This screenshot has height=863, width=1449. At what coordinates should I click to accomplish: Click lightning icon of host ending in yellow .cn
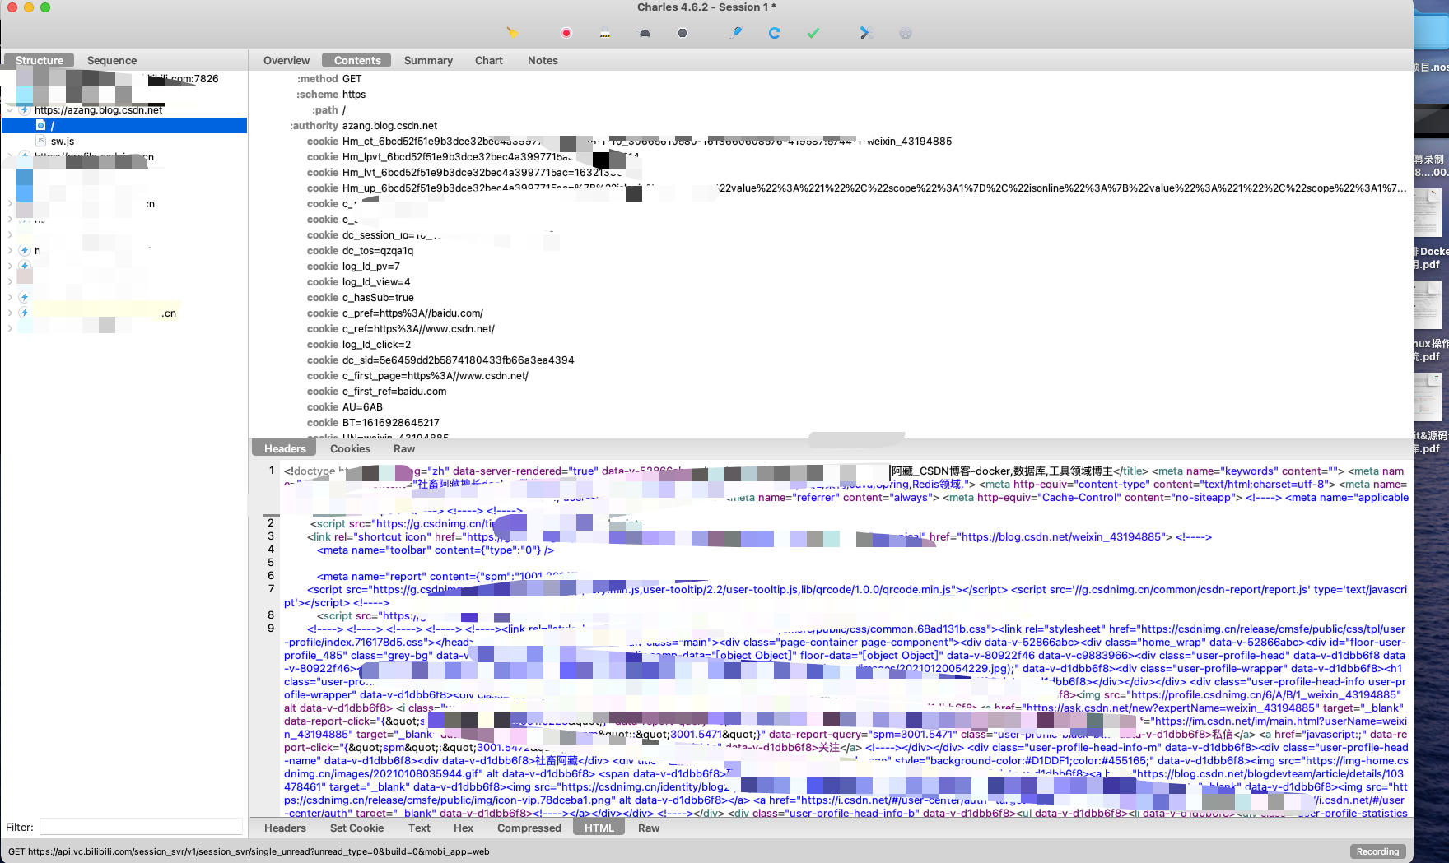pos(25,313)
